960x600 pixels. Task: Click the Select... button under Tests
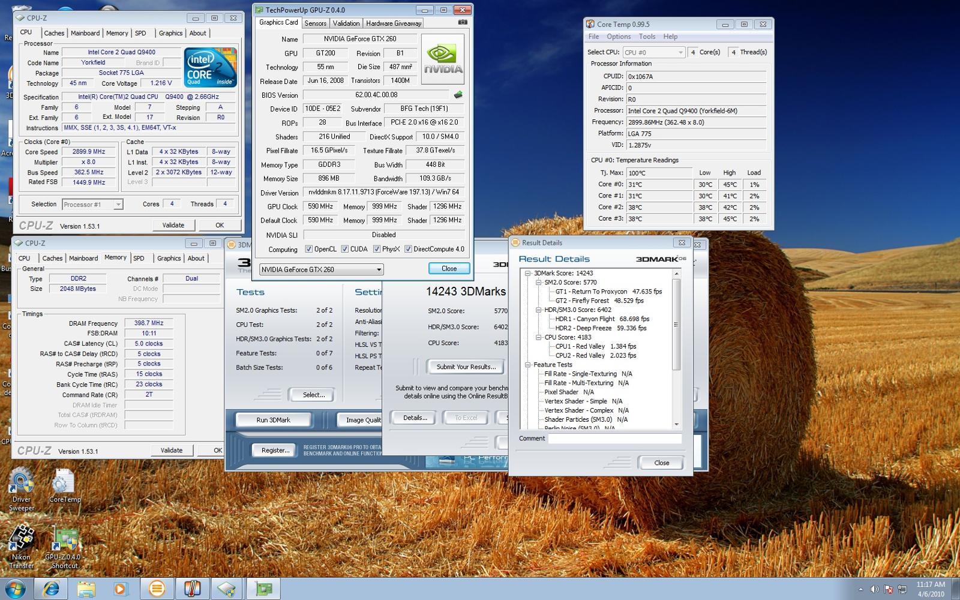click(x=314, y=395)
